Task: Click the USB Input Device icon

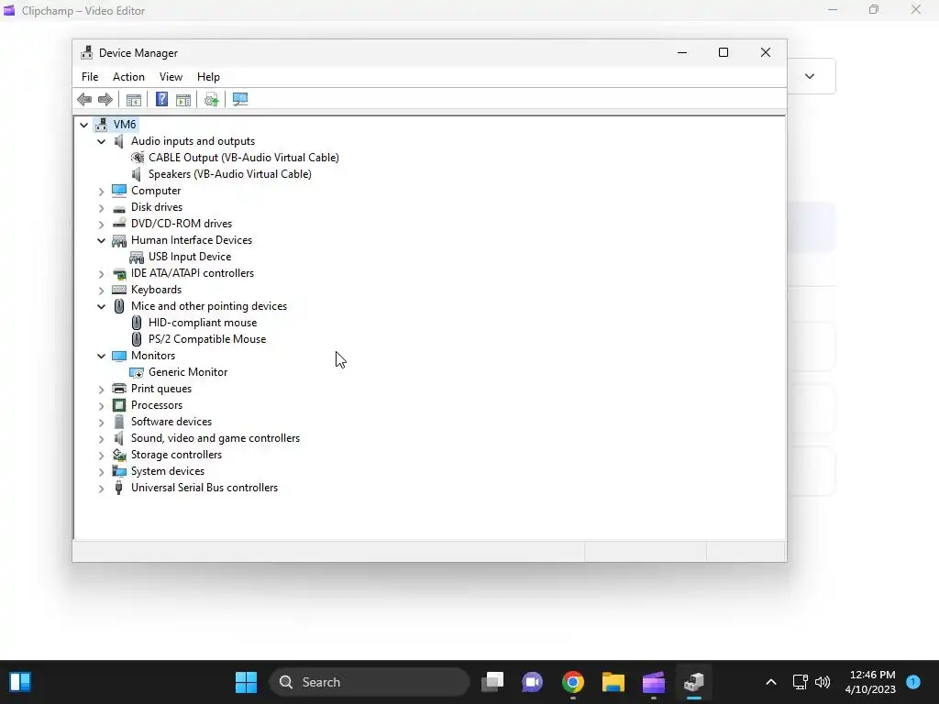Action: [x=138, y=257]
